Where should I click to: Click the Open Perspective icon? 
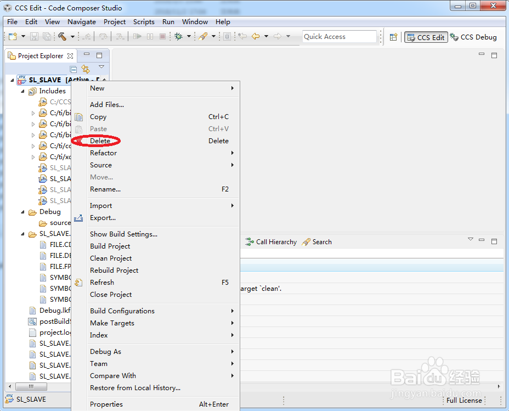[393, 37]
